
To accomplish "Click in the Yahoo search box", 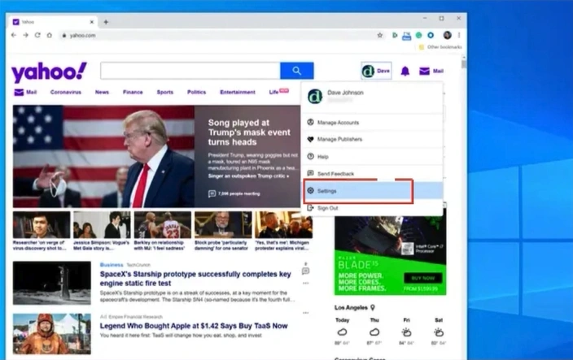I will click(x=190, y=71).
